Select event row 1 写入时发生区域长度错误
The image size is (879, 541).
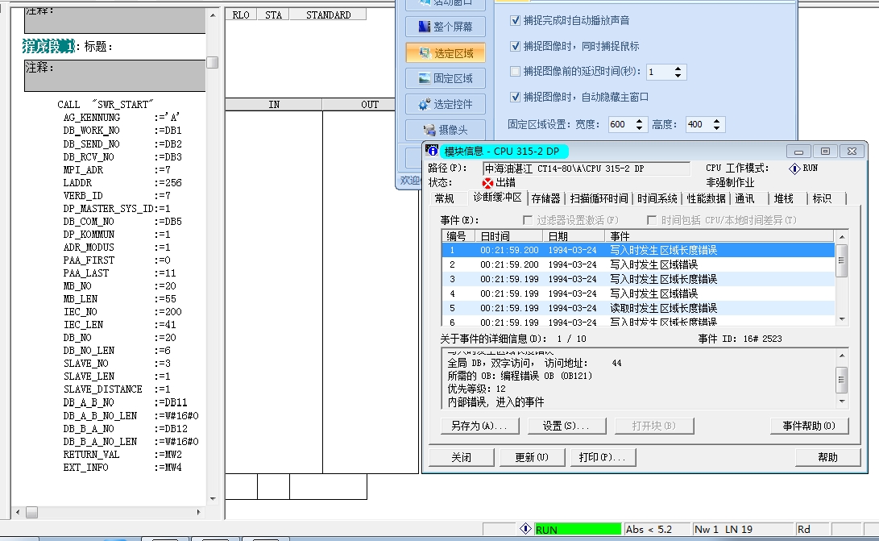(638, 250)
